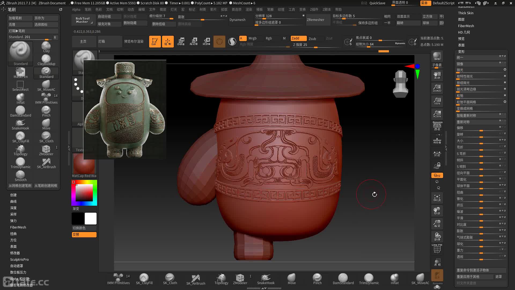Select the SK_MoveAC brush in left panel

point(46,86)
